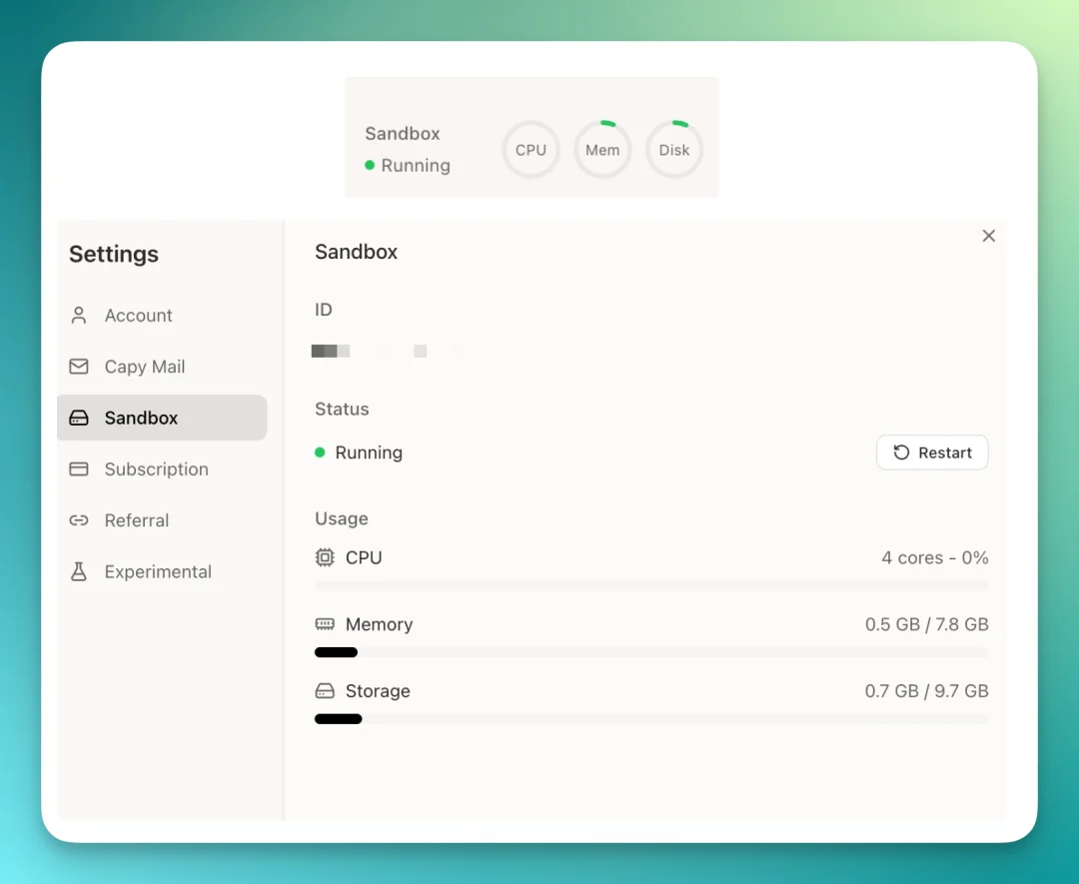
Task: Click the Mem gauge in the status widget
Action: click(x=602, y=149)
